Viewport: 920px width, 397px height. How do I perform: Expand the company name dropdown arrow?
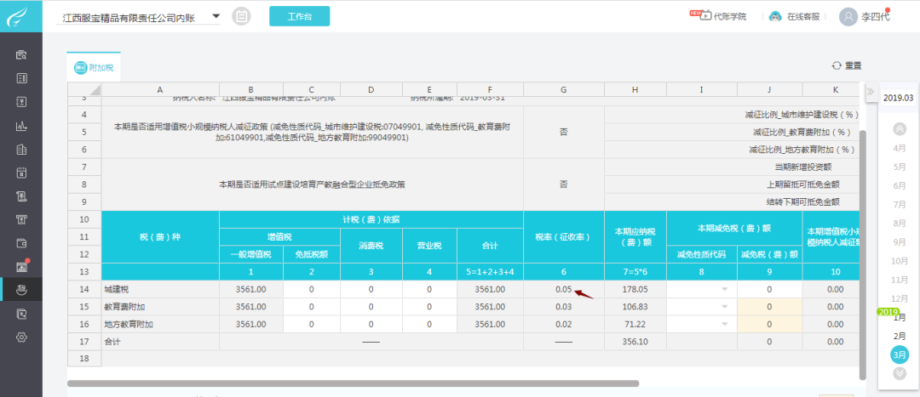(216, 16)
